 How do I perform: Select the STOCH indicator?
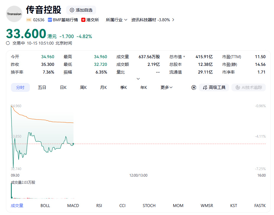coord(149,206)
